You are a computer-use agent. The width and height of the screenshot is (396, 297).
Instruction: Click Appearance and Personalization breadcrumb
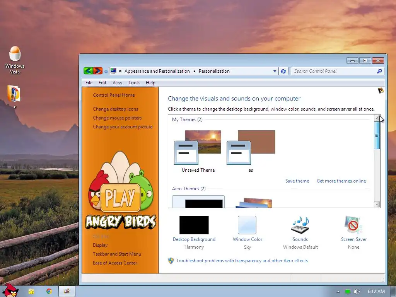(157, 71)
